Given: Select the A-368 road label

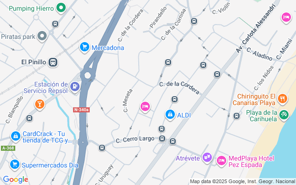Looking at the screenshot, I should coord(8,148).
